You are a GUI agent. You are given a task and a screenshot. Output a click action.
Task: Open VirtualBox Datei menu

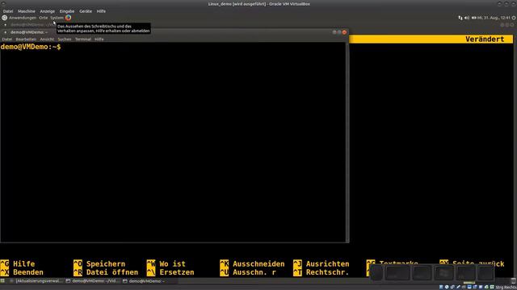tap(8, 11)
